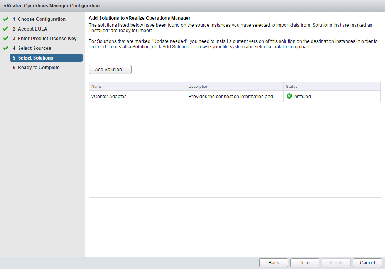The width and height of the screenshot is (385, 269).
Task: Click the disabled Finish button
Action: [x=336, y=262]
